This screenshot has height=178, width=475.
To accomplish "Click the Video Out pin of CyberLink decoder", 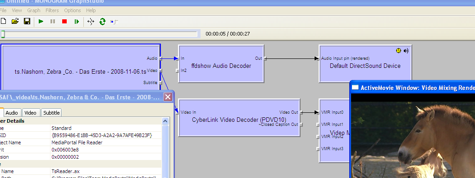I will tap(301, 112).
